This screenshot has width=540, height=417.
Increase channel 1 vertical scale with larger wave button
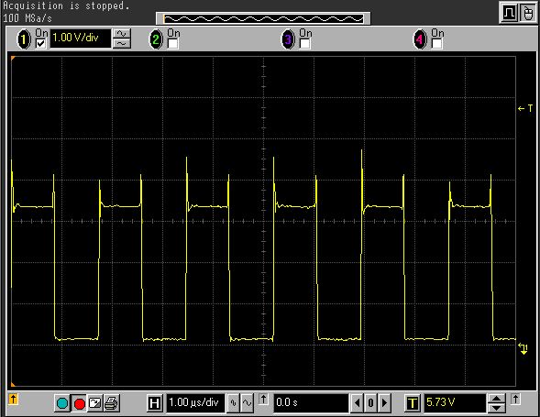[122, 34]
